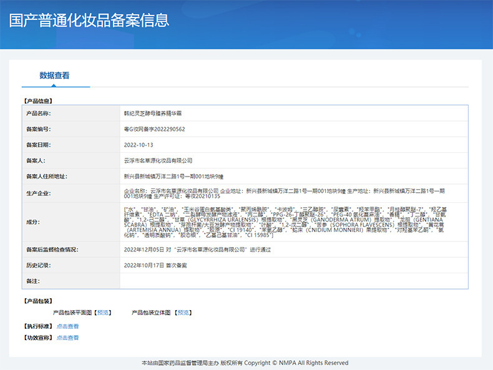Open 点击查看 link for 执行标准

[67, 326]
